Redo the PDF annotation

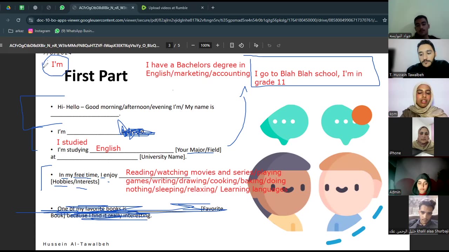279,45
